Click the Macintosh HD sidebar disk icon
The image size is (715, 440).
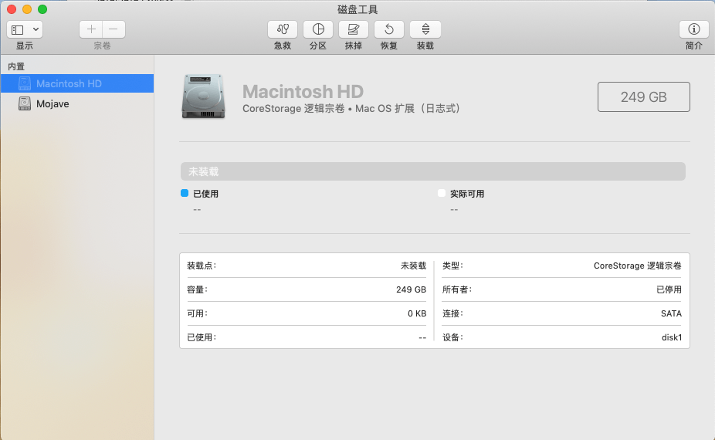[25, 83]
